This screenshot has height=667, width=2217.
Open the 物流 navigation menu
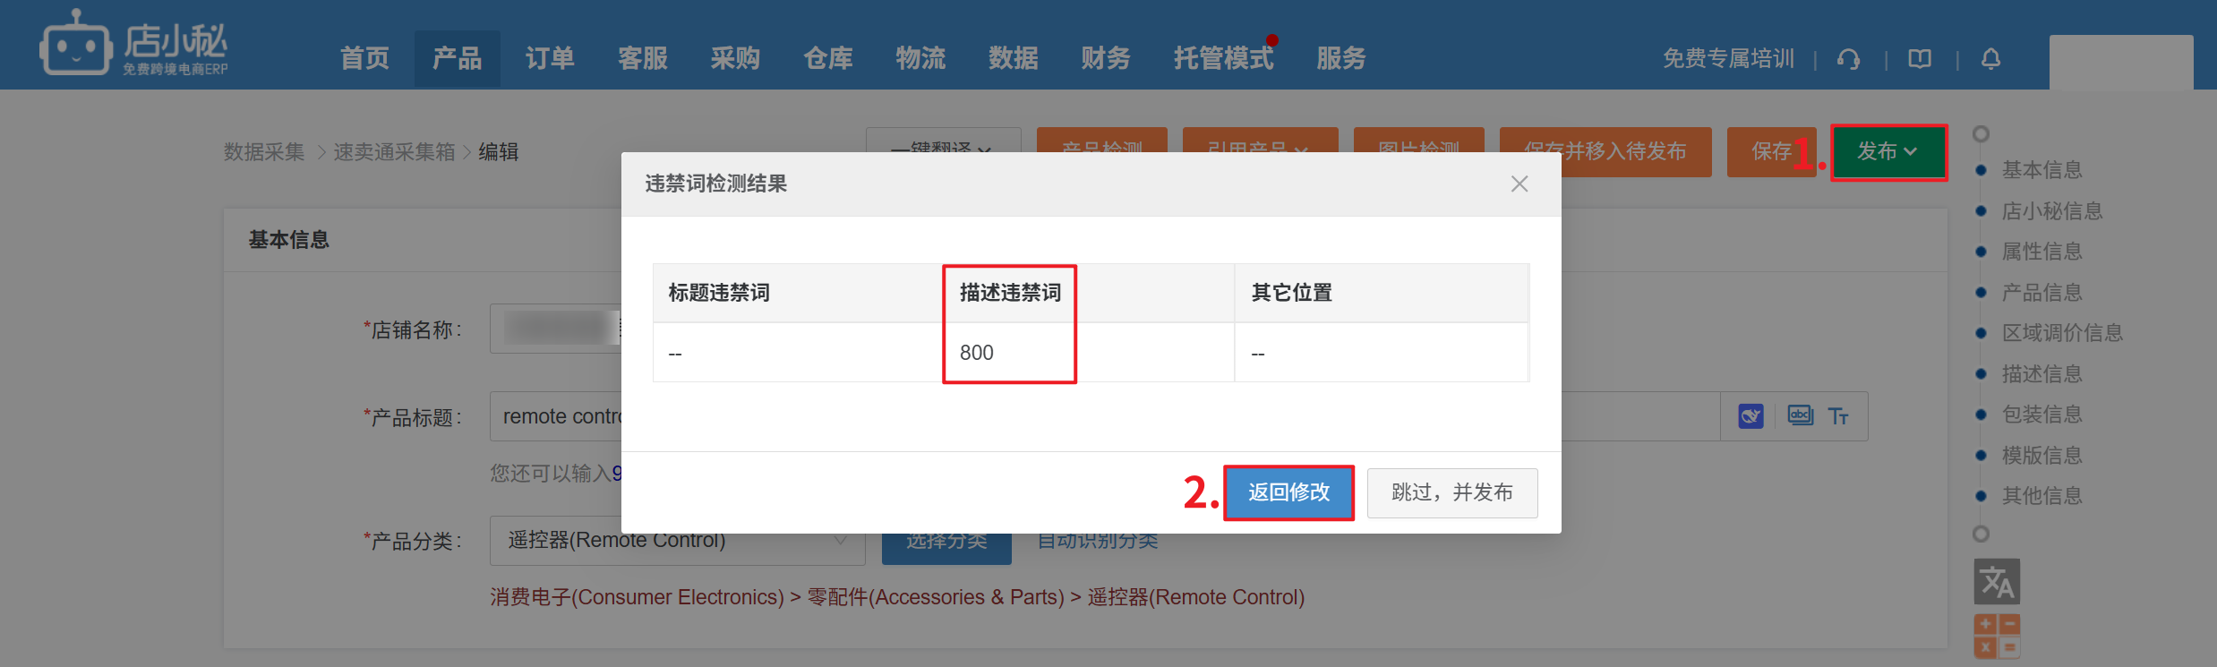click(x=920, y=58)
